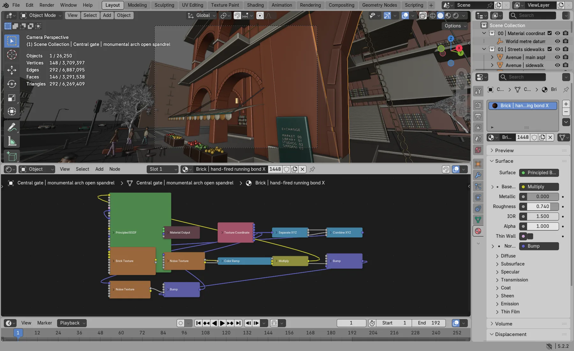Open the Output properties tab
The width and height of the screenshot is (574, 351).
[x=478, y=116]
